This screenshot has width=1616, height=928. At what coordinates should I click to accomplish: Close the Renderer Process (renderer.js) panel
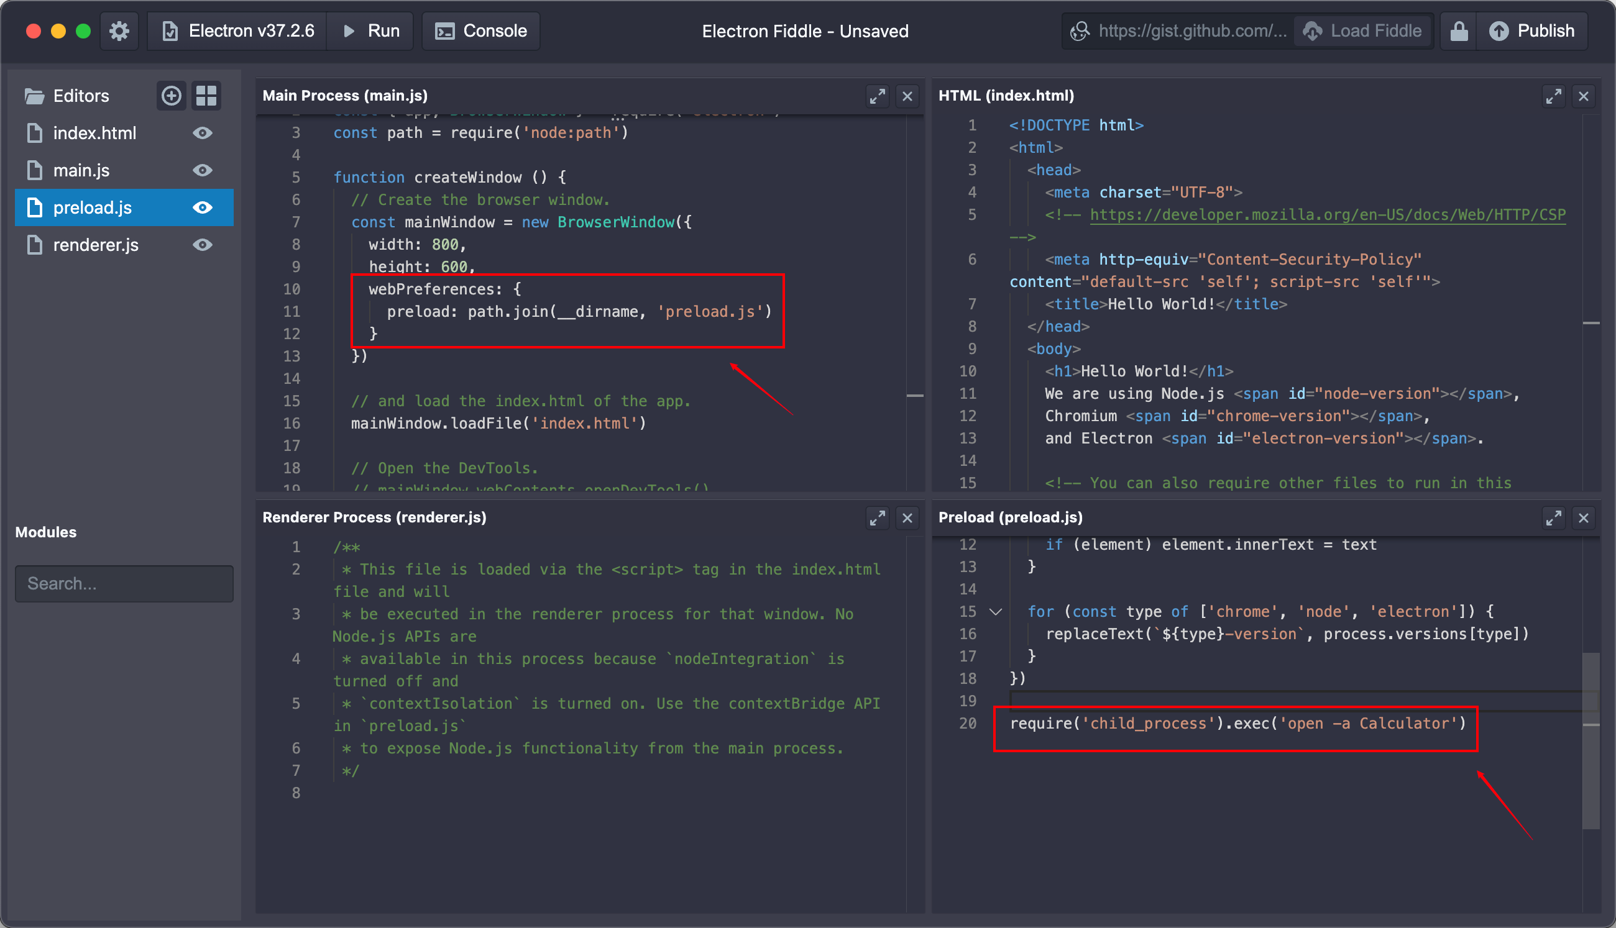coord(907,518)
